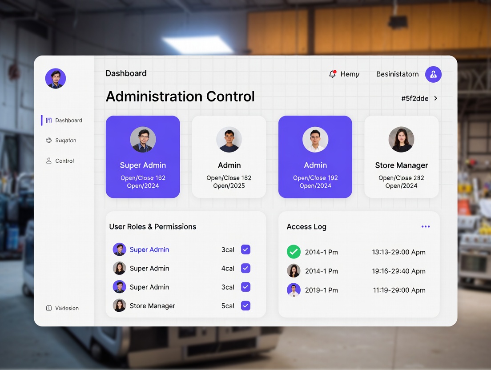Screen dimensions: 491x370
Task: Click the Sugaton sidebar icon
Action: pyautogui.click(x=49, y=141)
